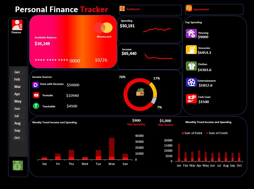Click the Jan bar in monthly chart

click(179, 152)
